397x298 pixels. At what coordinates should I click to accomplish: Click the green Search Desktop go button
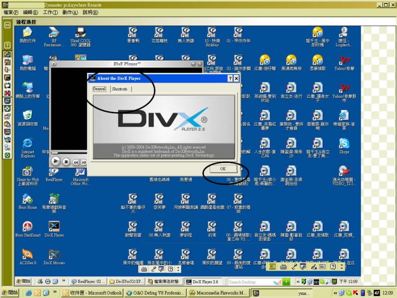pyautogui.click(x=286, y=282)
